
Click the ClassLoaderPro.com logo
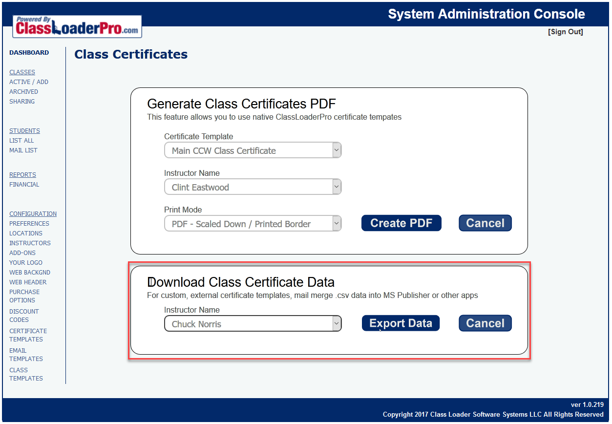[x=77, y=27]
